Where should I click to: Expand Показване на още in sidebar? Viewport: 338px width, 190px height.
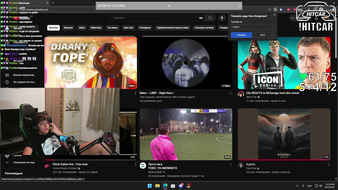(21, 163)
